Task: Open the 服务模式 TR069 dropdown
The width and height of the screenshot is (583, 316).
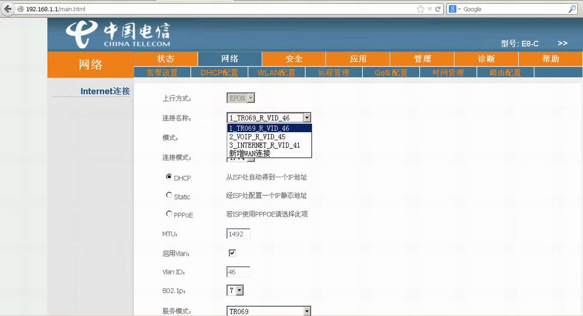Action: (307, 311)
